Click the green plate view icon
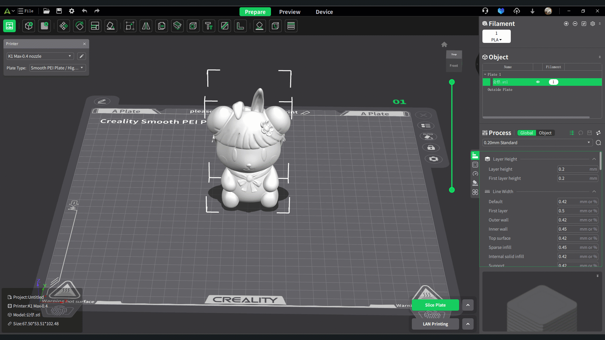605x340 pixels. (9, 26)
